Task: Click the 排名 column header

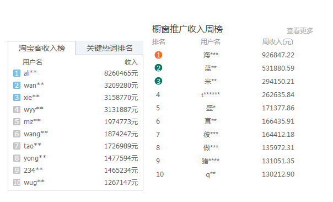Action: pos(158,42)
